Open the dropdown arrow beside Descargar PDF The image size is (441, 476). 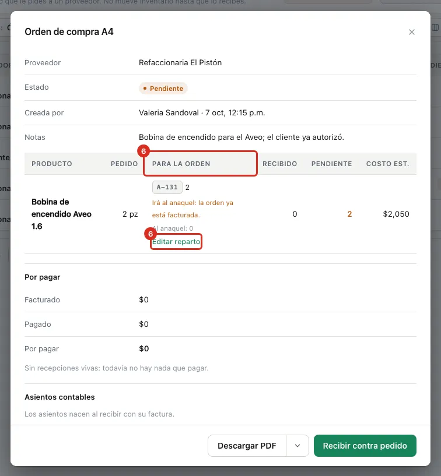(x=297, y=445)
